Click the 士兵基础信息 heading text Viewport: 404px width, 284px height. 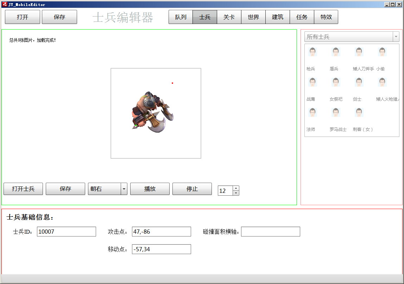(30, 217)
